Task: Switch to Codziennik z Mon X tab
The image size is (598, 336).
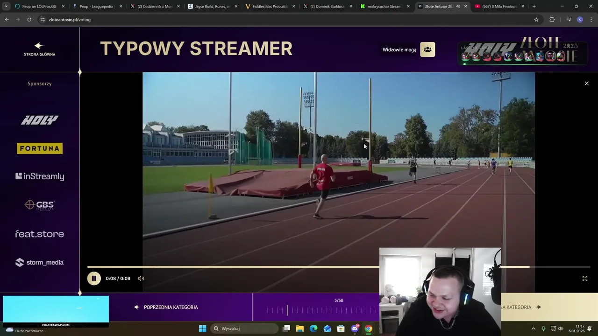Action: click(x=155, y=7)
